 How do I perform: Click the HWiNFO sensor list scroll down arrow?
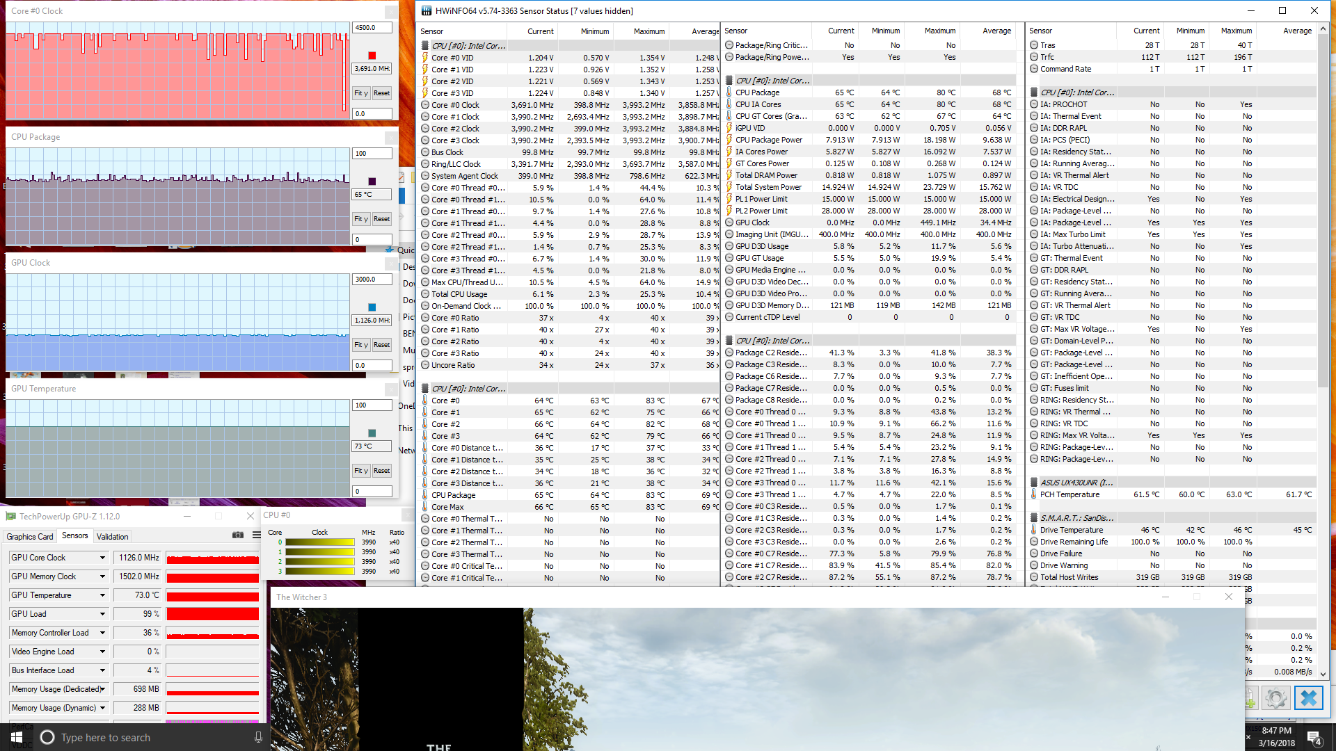1323,674
